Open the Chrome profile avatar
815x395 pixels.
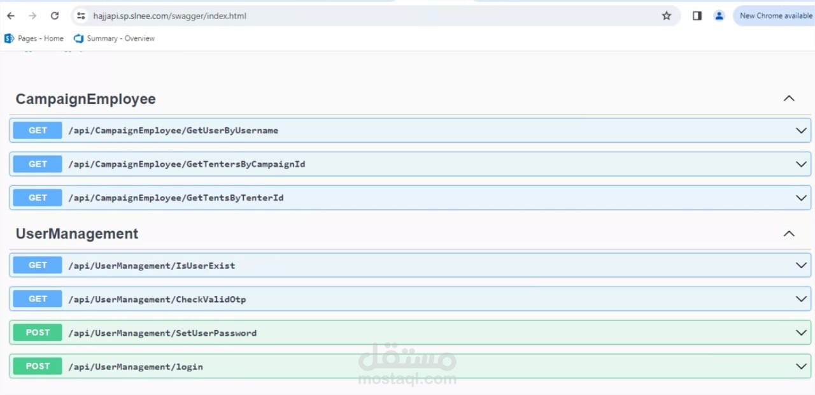pos(719,16)
